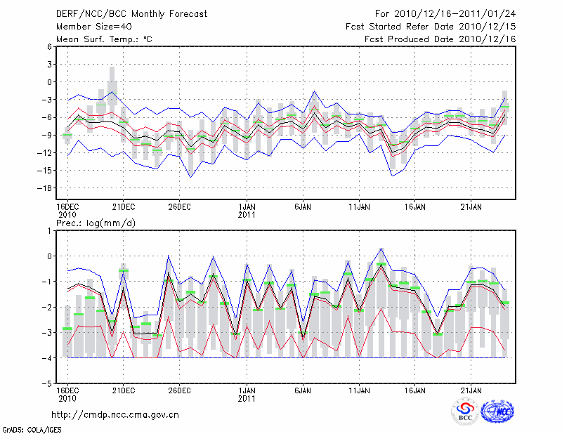562x434 pixels.
Task: Click the Prec.: log(mm/d) heading
Action: 94,223
